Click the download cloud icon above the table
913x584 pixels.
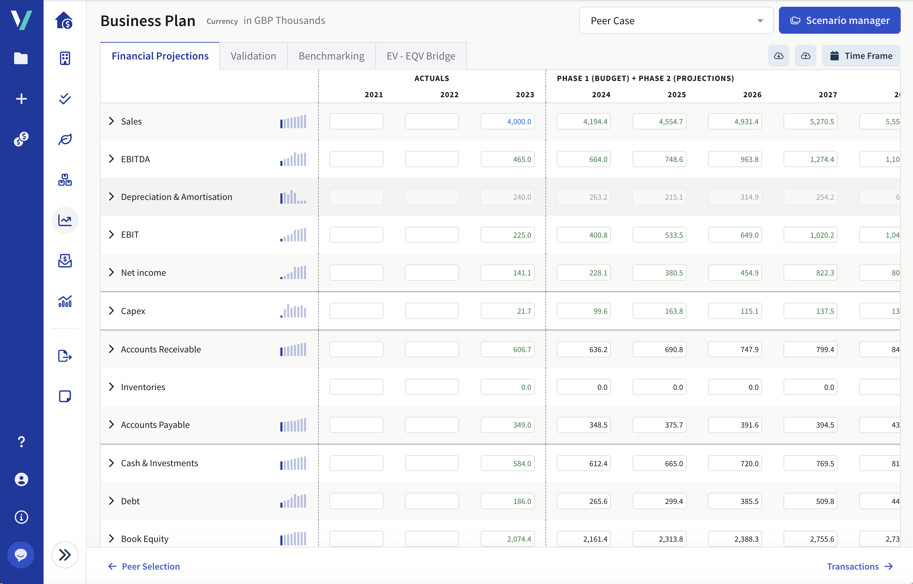click(778, 56)
